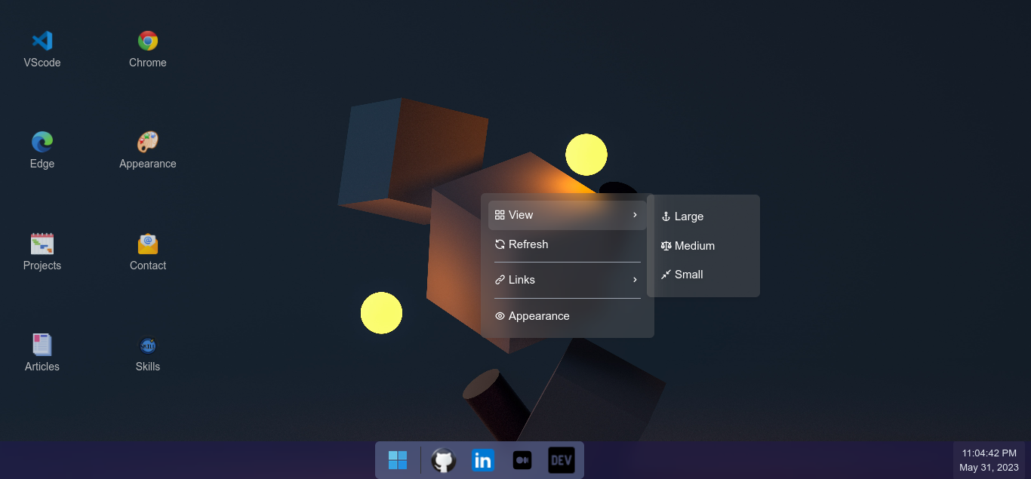Expand the View submenu arrow
This screenshot has width=1031, height=479.
click(x=636, y=215)
